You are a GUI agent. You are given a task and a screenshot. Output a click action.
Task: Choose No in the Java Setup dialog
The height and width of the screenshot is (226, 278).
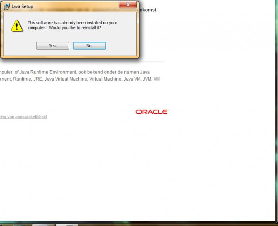tap(89, 46)
